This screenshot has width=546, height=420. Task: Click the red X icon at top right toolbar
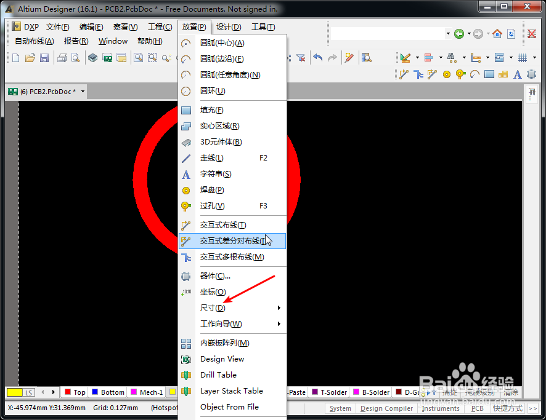tap(532, 34)
